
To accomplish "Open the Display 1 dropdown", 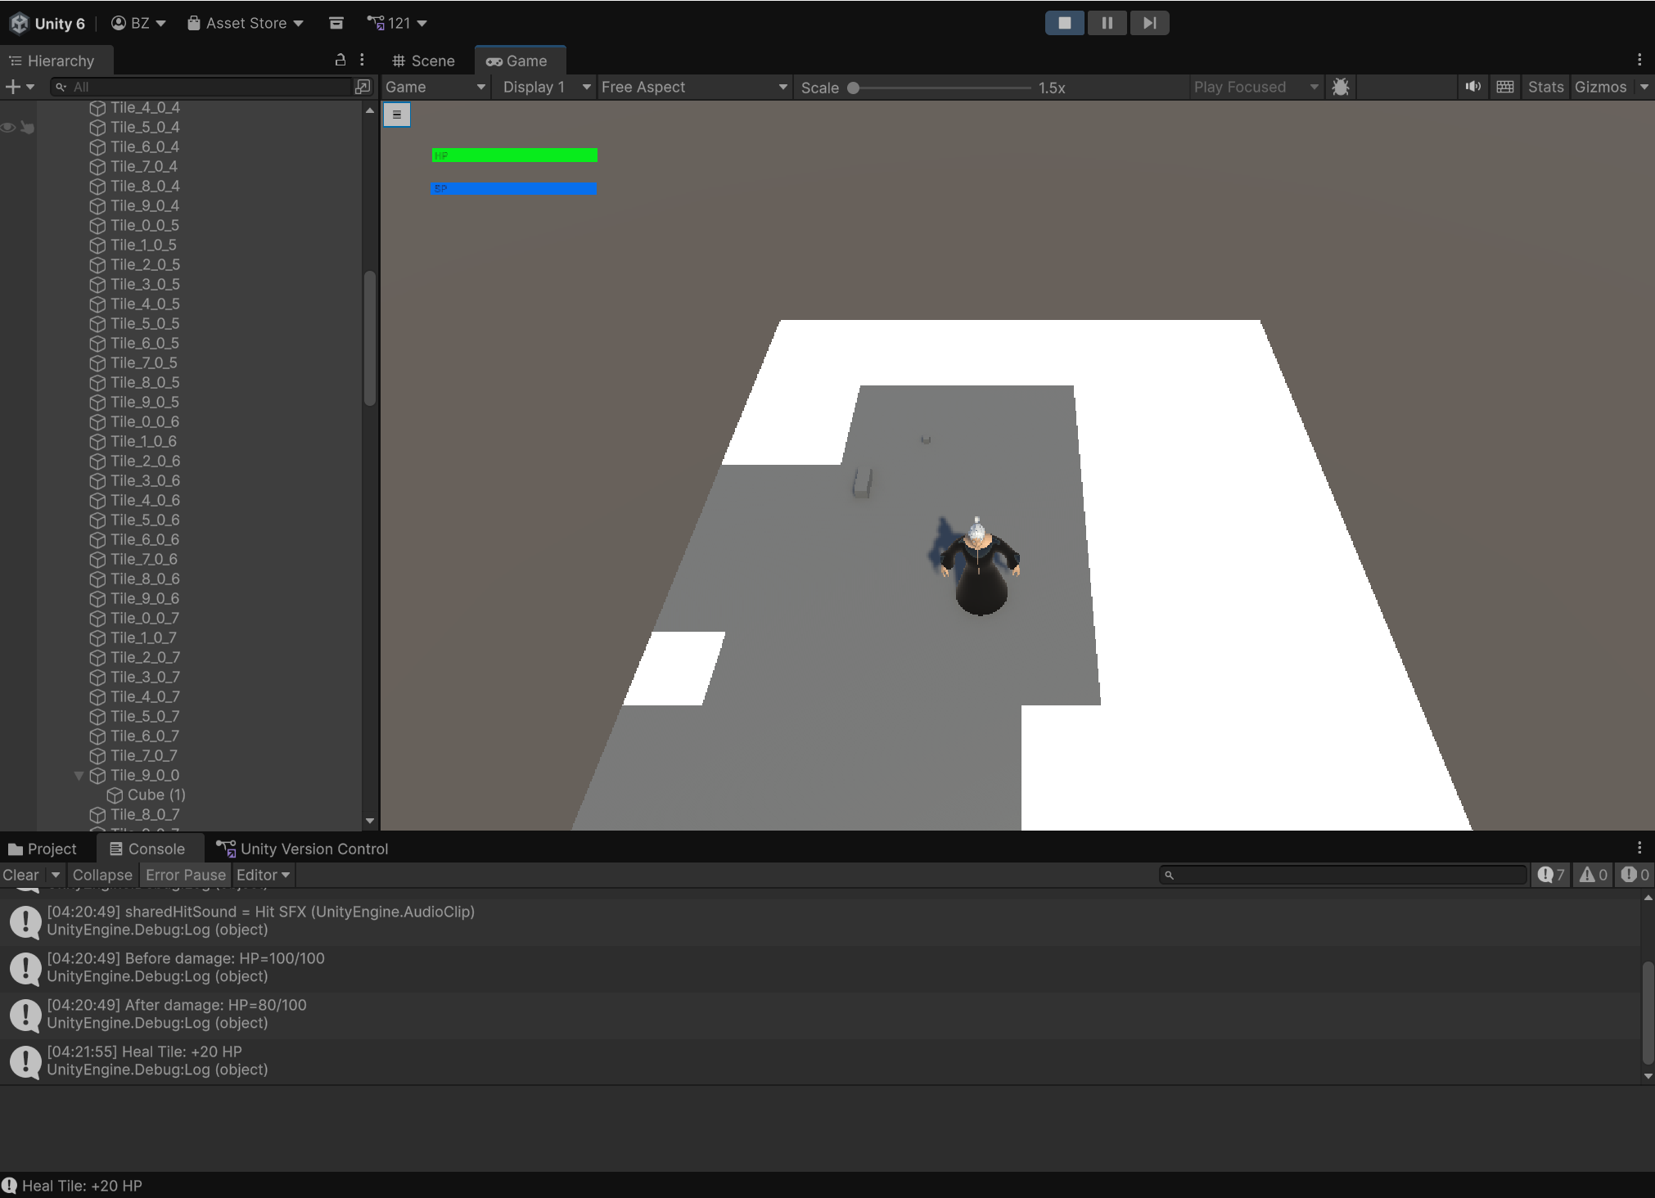I will pos(546,87).
